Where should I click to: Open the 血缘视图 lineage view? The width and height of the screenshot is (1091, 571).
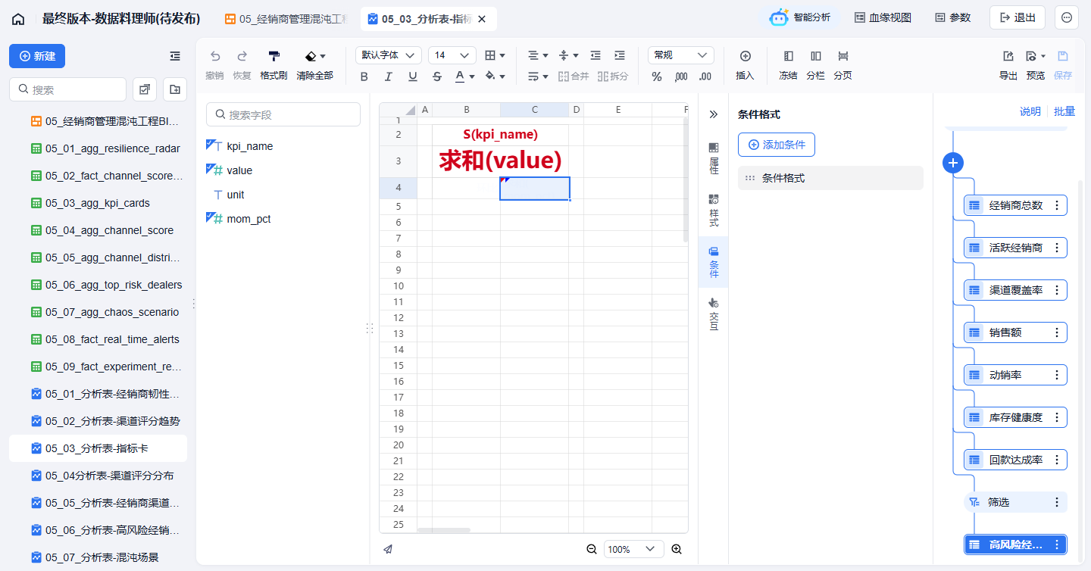tap(883, 17)
